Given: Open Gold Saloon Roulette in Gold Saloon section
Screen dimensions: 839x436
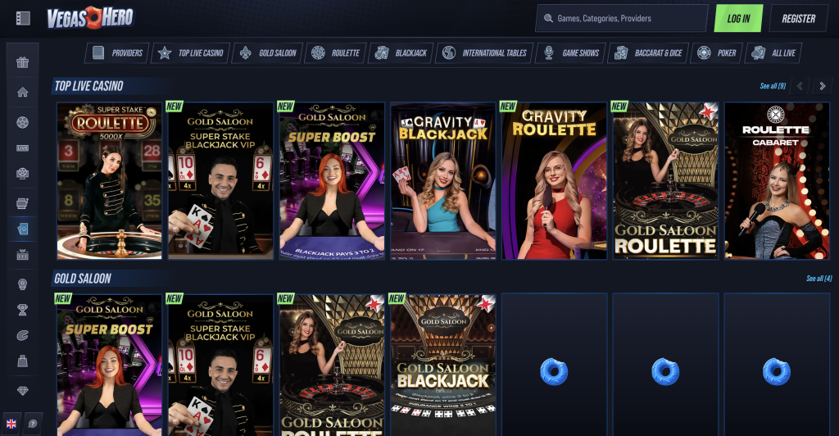Looking at the screenshot, I should click(332, 365).
